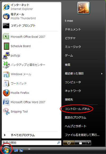The width and height of the screenshot is (106, 154).
Task: Select the ドキュメント menu entry
Action: tap(73, 29)
